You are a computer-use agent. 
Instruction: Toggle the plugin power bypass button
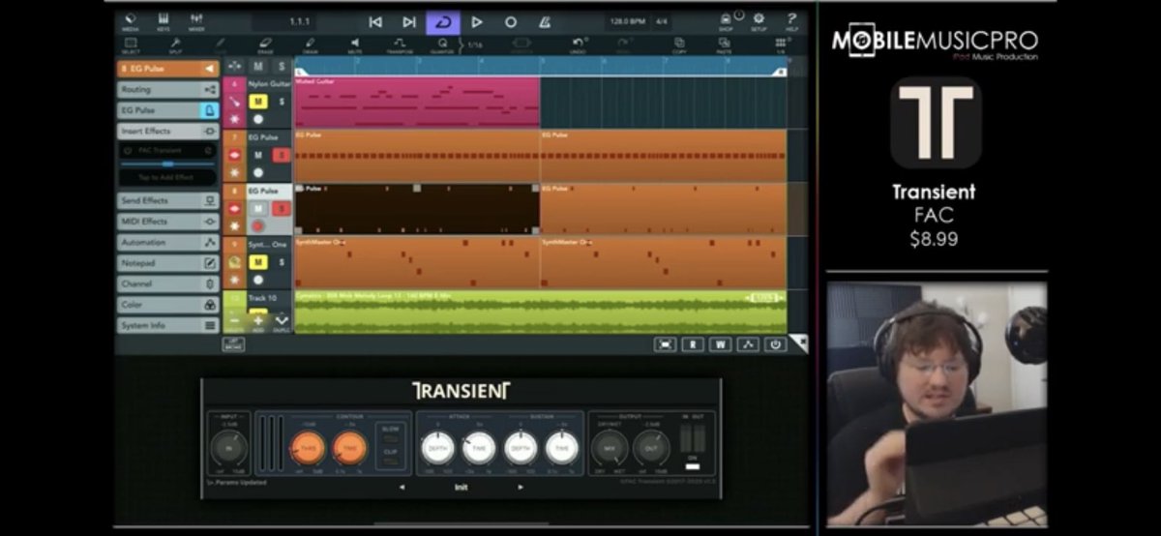click(776, 343)
